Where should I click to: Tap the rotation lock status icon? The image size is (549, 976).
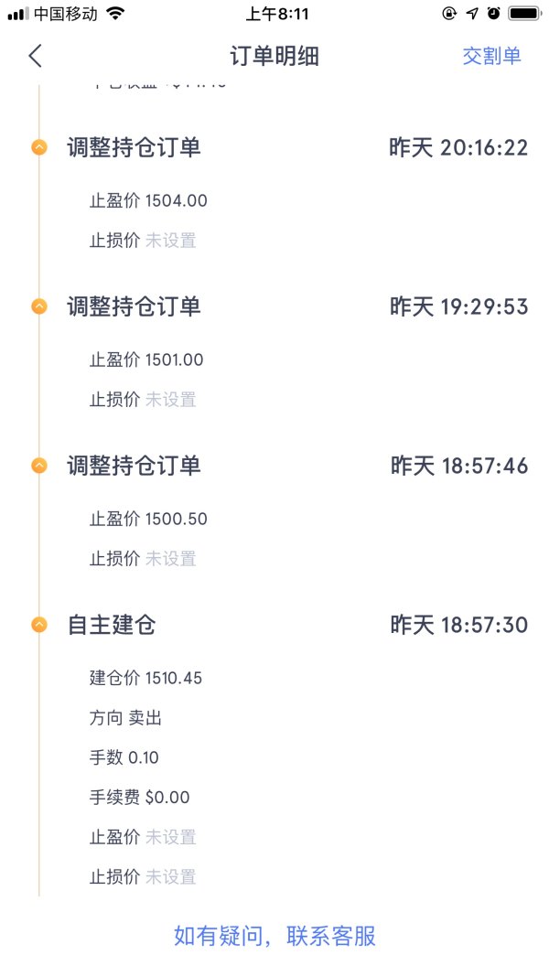click(x=449, y=14)
